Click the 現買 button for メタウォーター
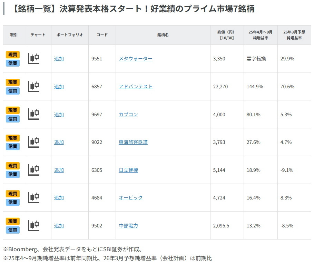The height and width of the screenshot is (264, 314). (x=13, y=54)
